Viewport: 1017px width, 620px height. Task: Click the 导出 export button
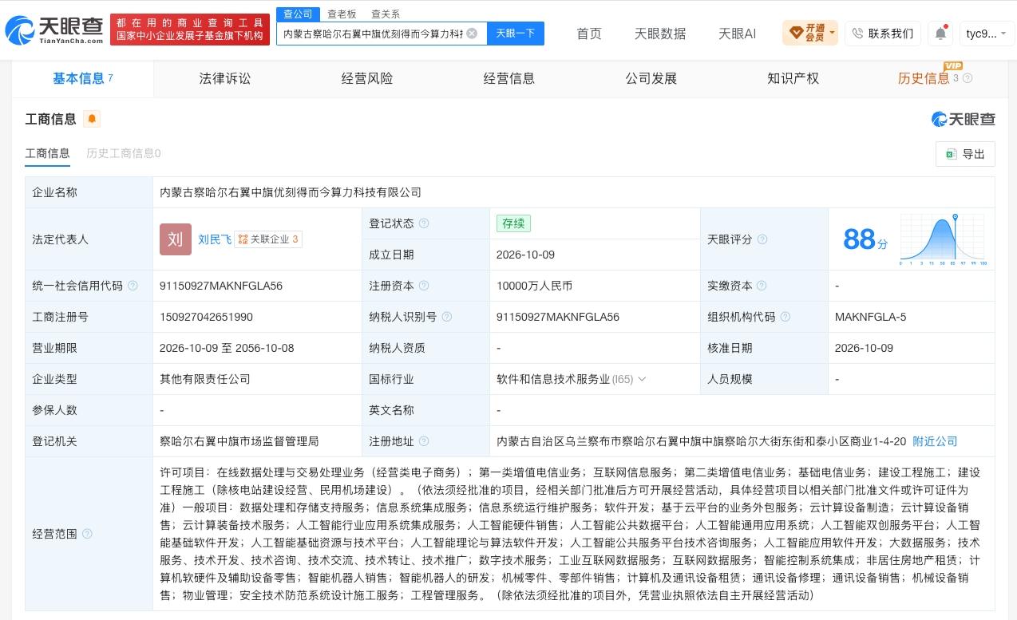[965, 154]
